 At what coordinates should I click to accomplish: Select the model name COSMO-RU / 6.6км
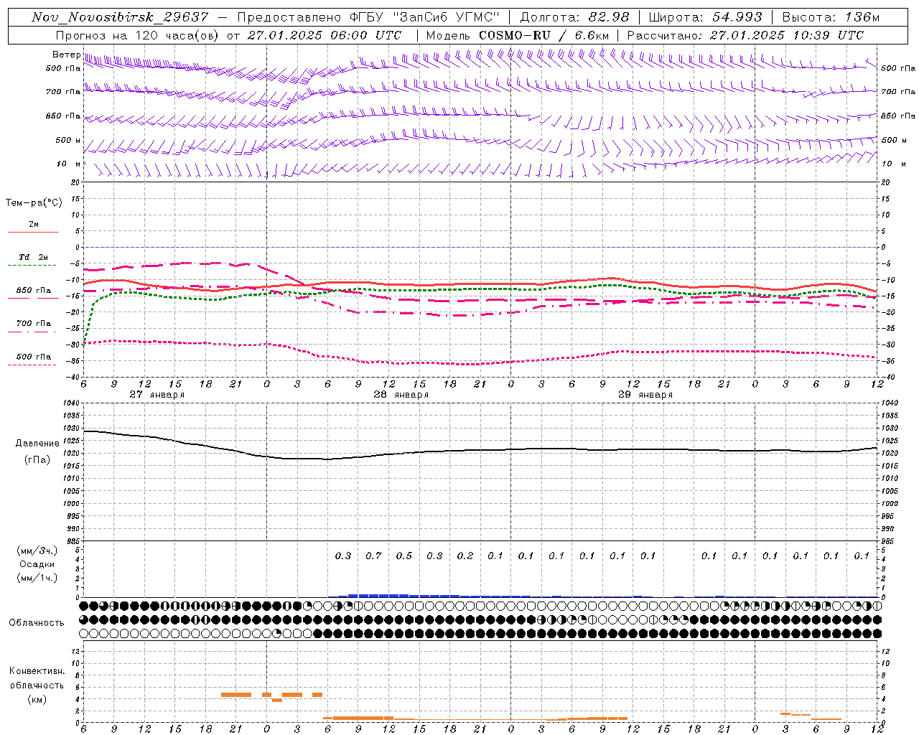(x=544, y=35)
